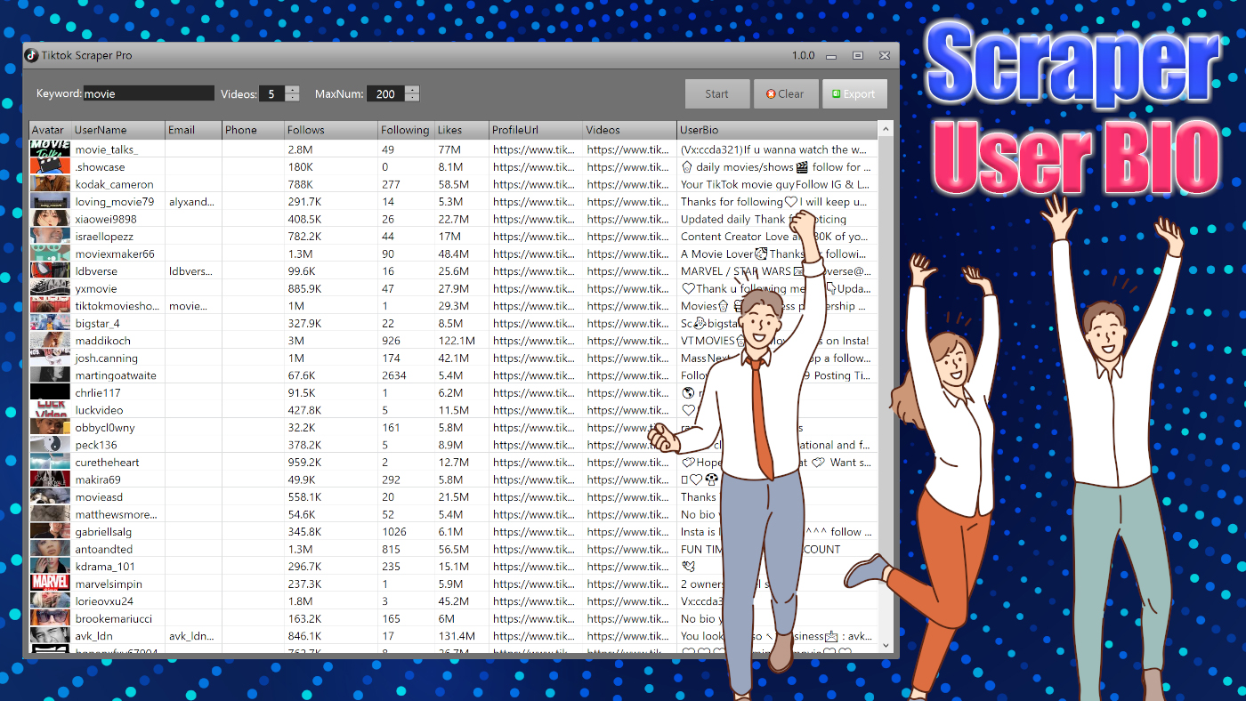Click inside the Videos number field

pos(271,93)
